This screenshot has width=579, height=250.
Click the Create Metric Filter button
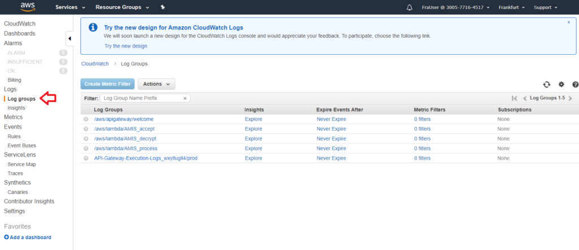coord(107,84)
